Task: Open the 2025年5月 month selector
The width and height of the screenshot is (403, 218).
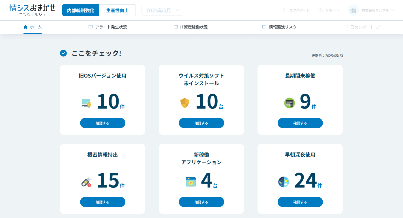Action: [162, 10]
